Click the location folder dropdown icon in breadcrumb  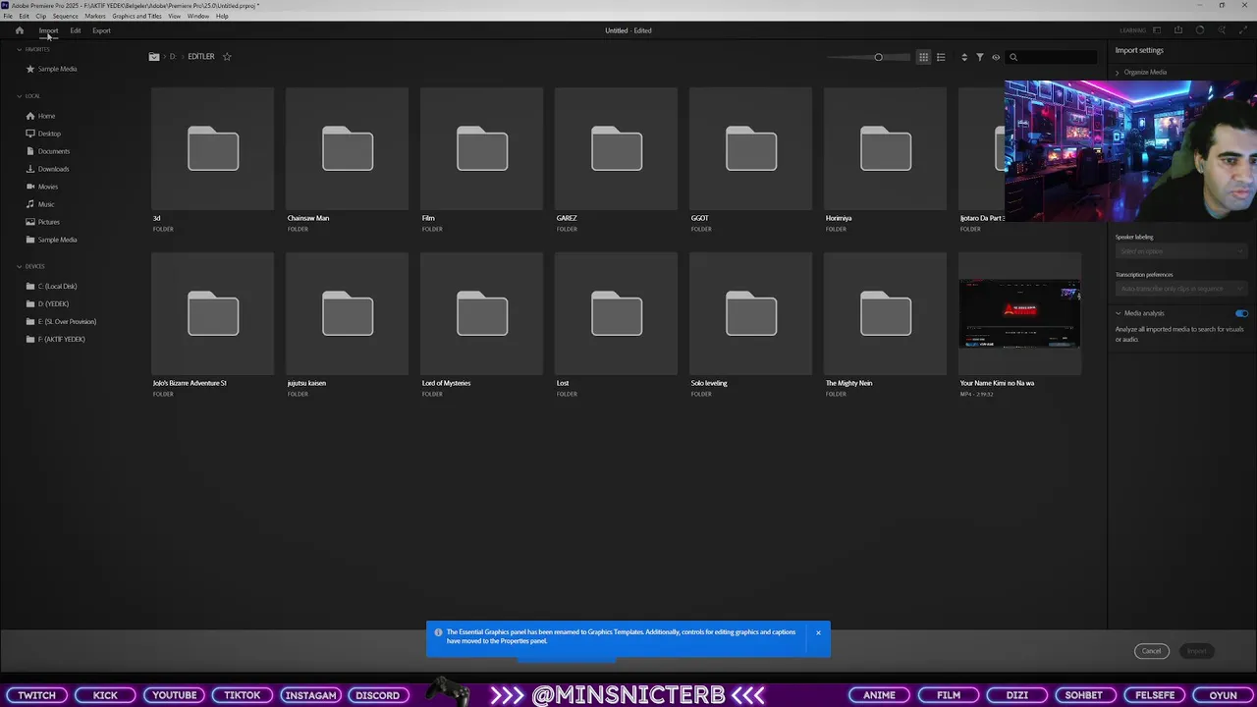point(154,57)
